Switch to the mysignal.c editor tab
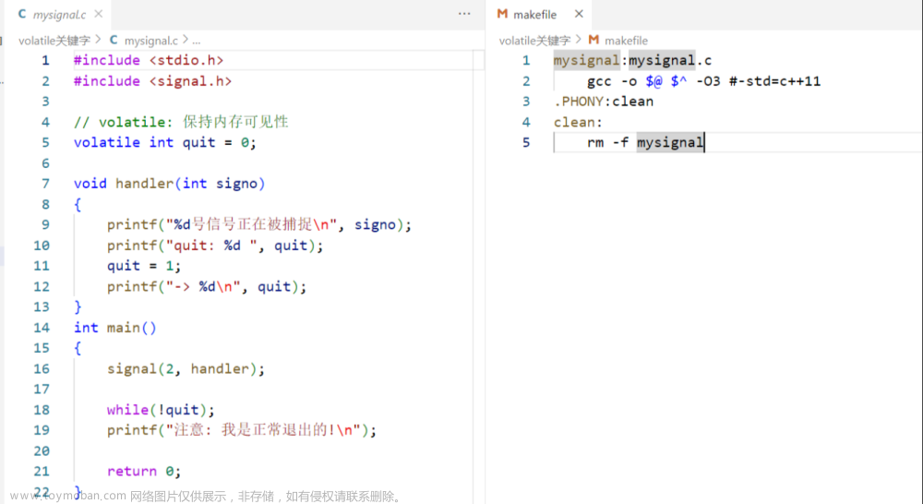The width and height of the screenshot is (923, 504). 59,15
